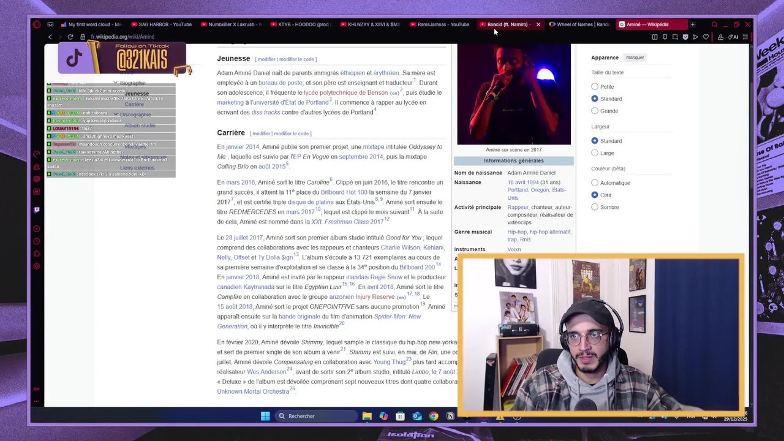Image resolution: width=784 pixels, height=441 pixels.
Task: Open the player icon in Opera sidebar
Action: click(x=37, y=229)
